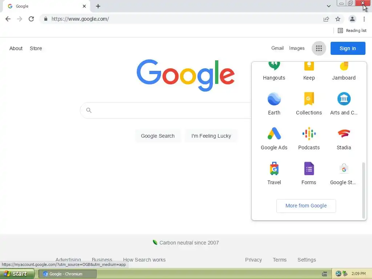This screenshot has width=372, height=279.
Task: Reload the current page
Action: [x=31, y=19]
